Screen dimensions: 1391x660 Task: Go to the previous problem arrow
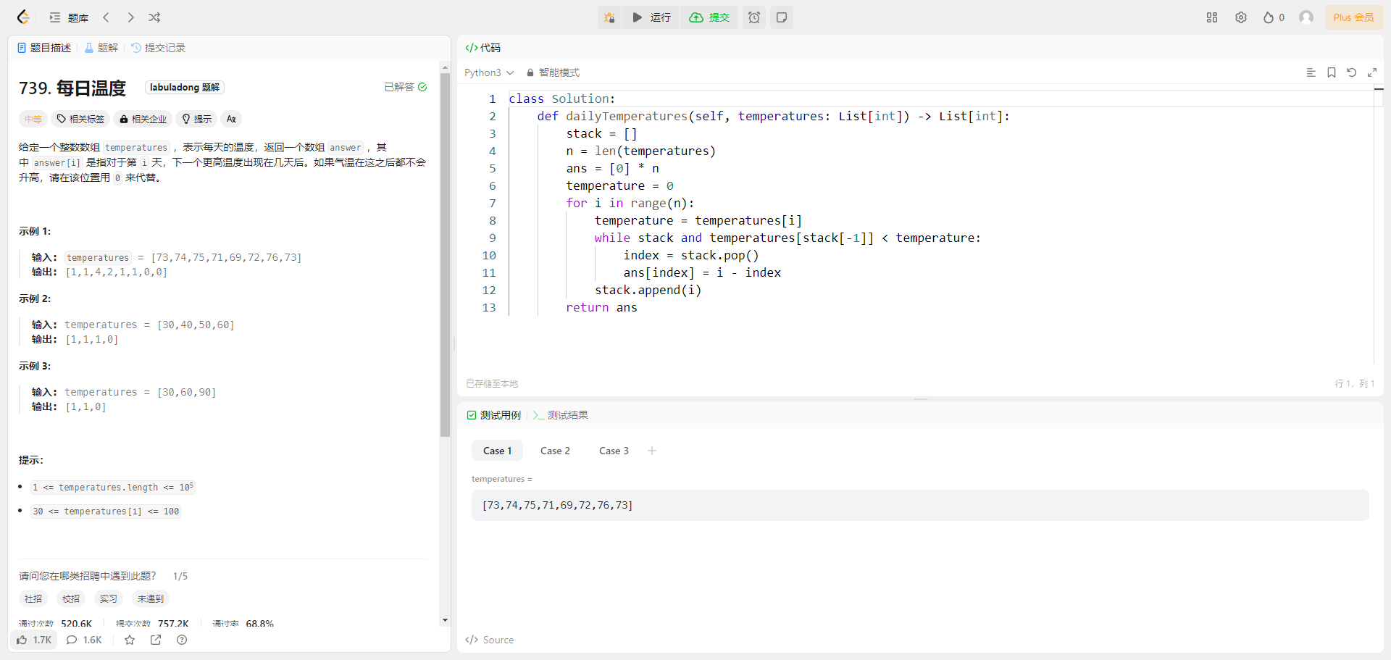coord(106,17)
